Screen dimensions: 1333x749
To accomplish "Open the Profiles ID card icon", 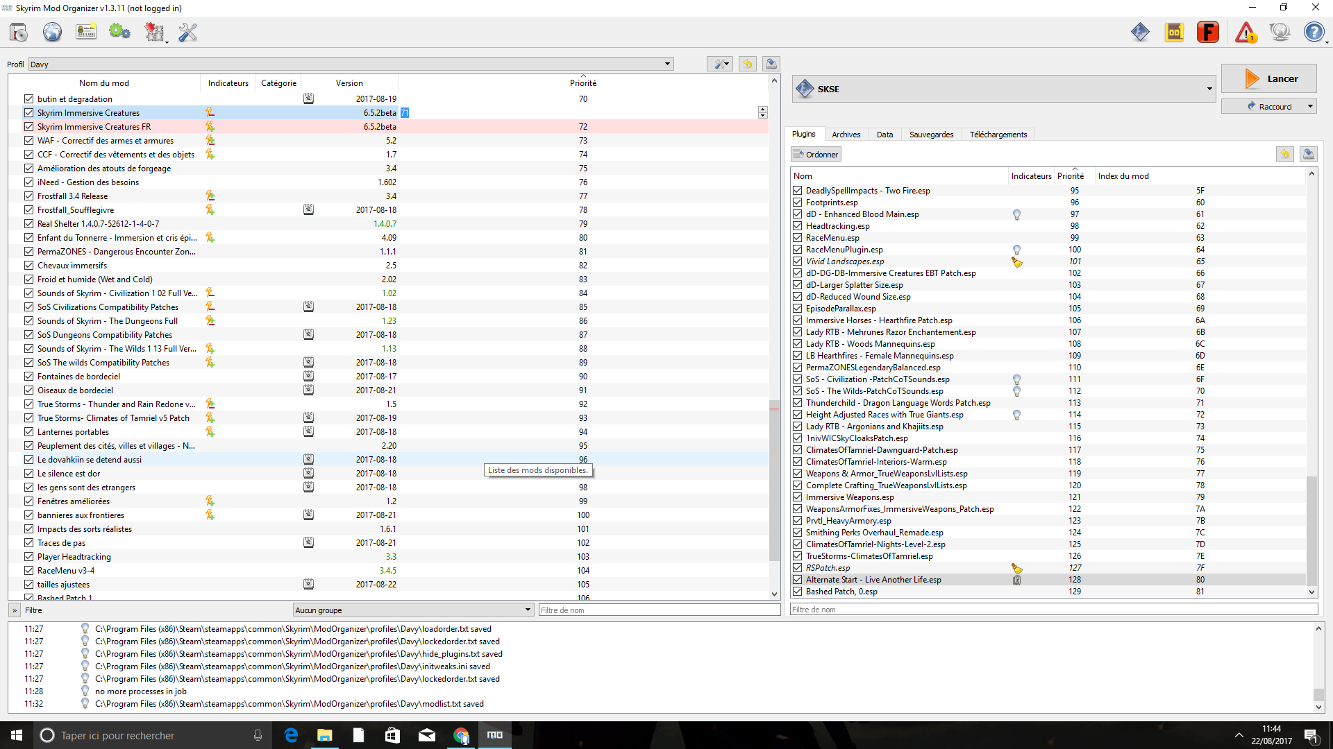I will [x=86, y=32].
